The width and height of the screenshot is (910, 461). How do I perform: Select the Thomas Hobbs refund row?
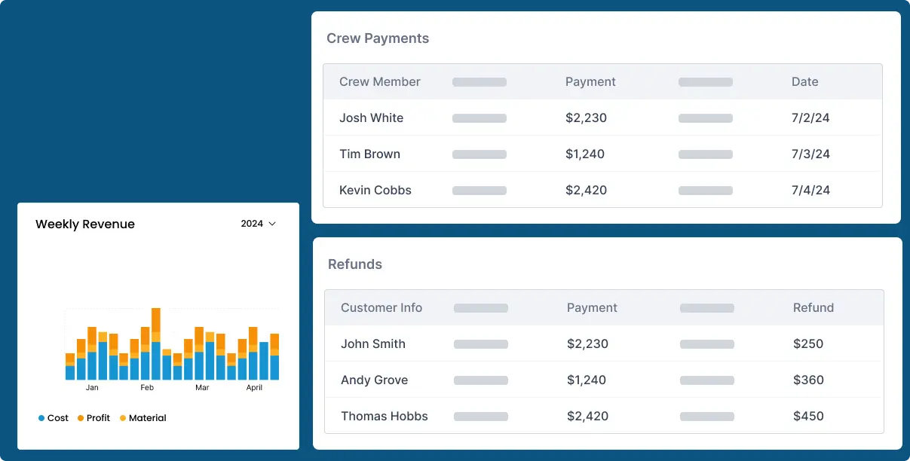pos(384,417)
